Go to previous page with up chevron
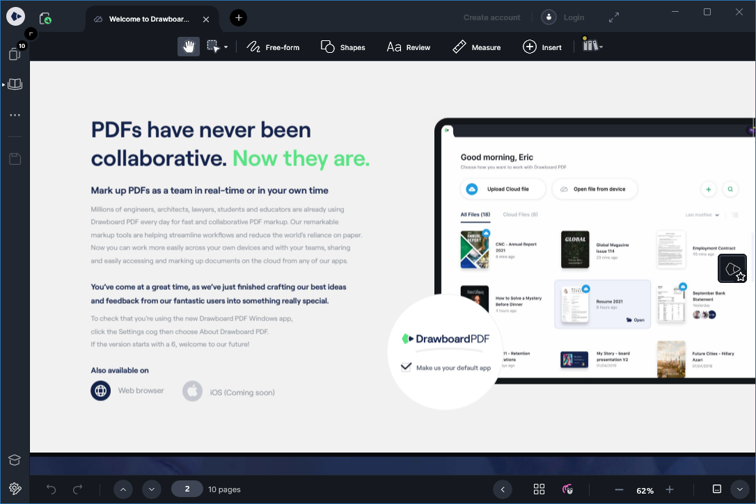Screen dimensions: 756x504 (123, 489)
